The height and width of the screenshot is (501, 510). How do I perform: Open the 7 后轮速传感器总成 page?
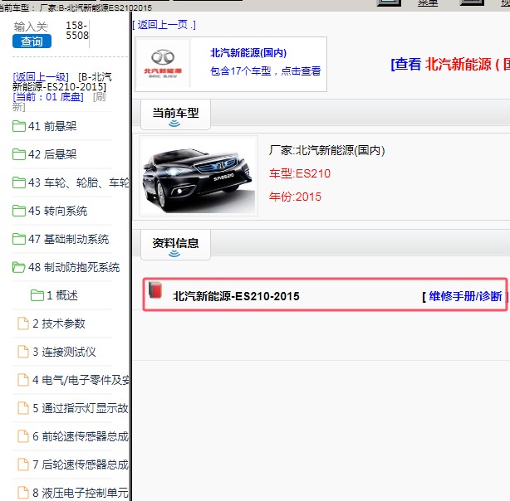pyautogui.click(x=81, y=465)
